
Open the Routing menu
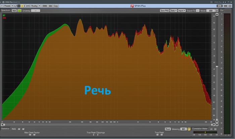[34, 6]
